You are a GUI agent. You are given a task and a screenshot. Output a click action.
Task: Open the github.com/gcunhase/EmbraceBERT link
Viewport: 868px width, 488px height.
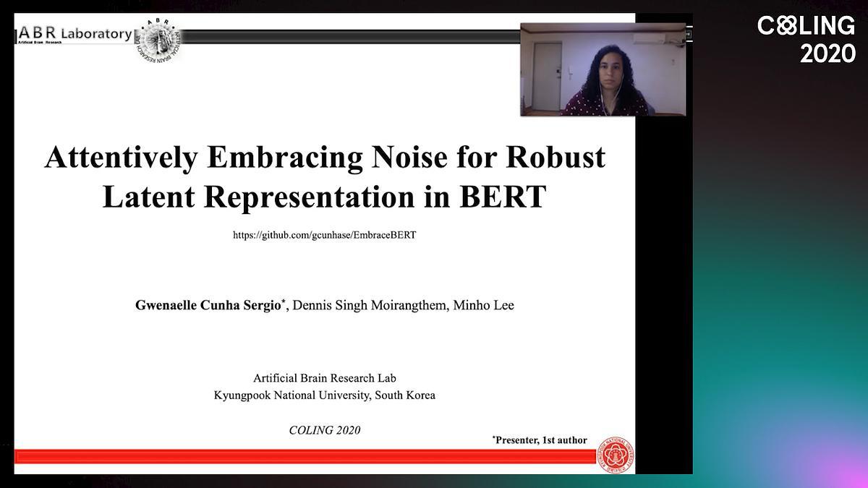click(324, 236)
